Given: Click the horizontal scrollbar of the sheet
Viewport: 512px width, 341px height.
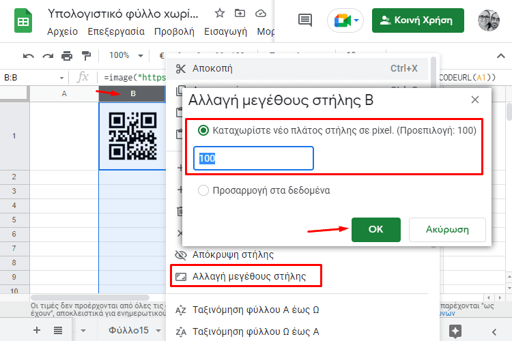Looking at the screenshot, I should pyautogui.click(x=90, y=297).
